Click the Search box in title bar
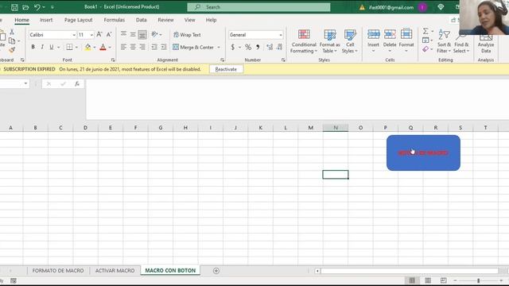This screenshot has height=286, width=509. click(x=258, y=7)
